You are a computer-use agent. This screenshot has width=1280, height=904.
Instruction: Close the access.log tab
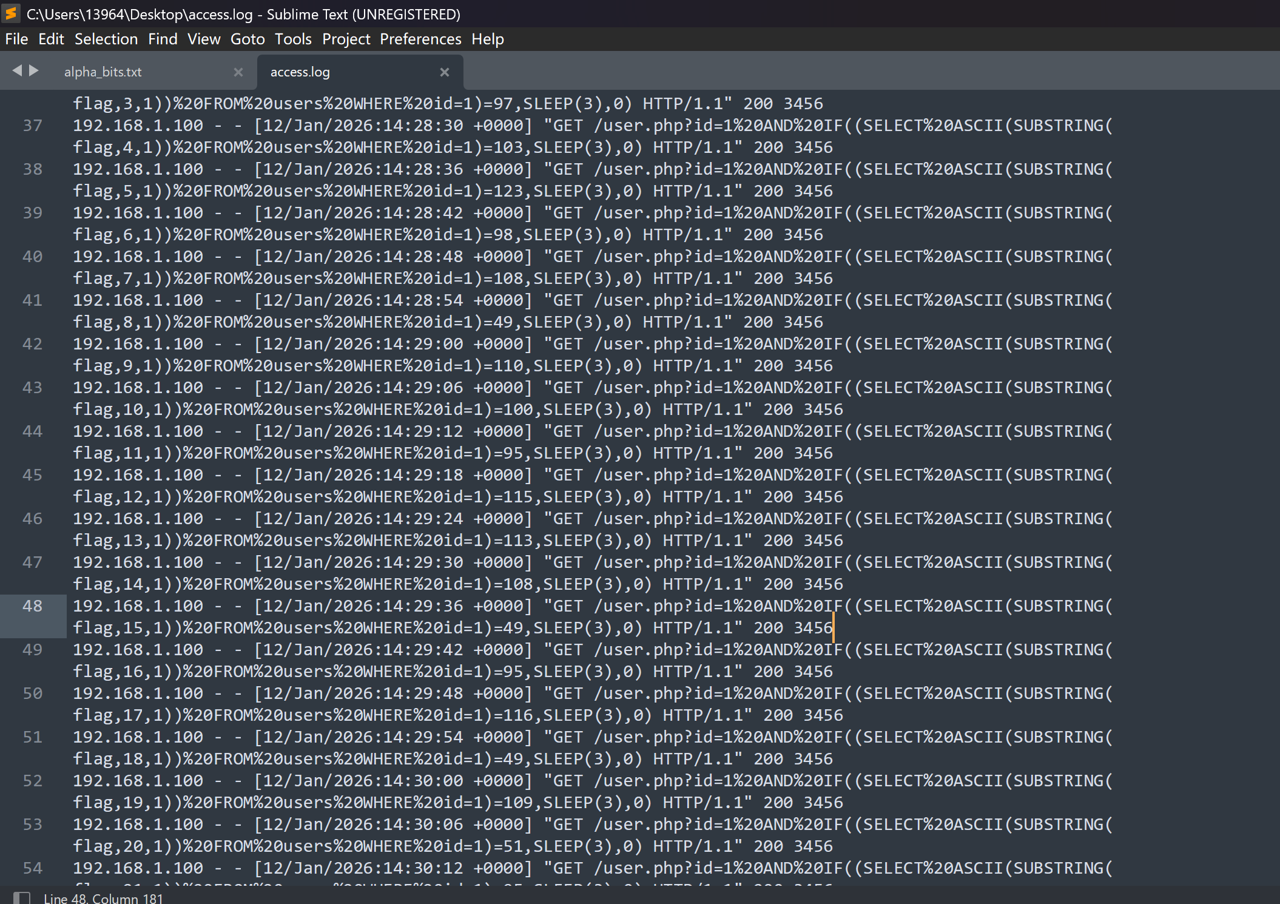click(444, 72)
